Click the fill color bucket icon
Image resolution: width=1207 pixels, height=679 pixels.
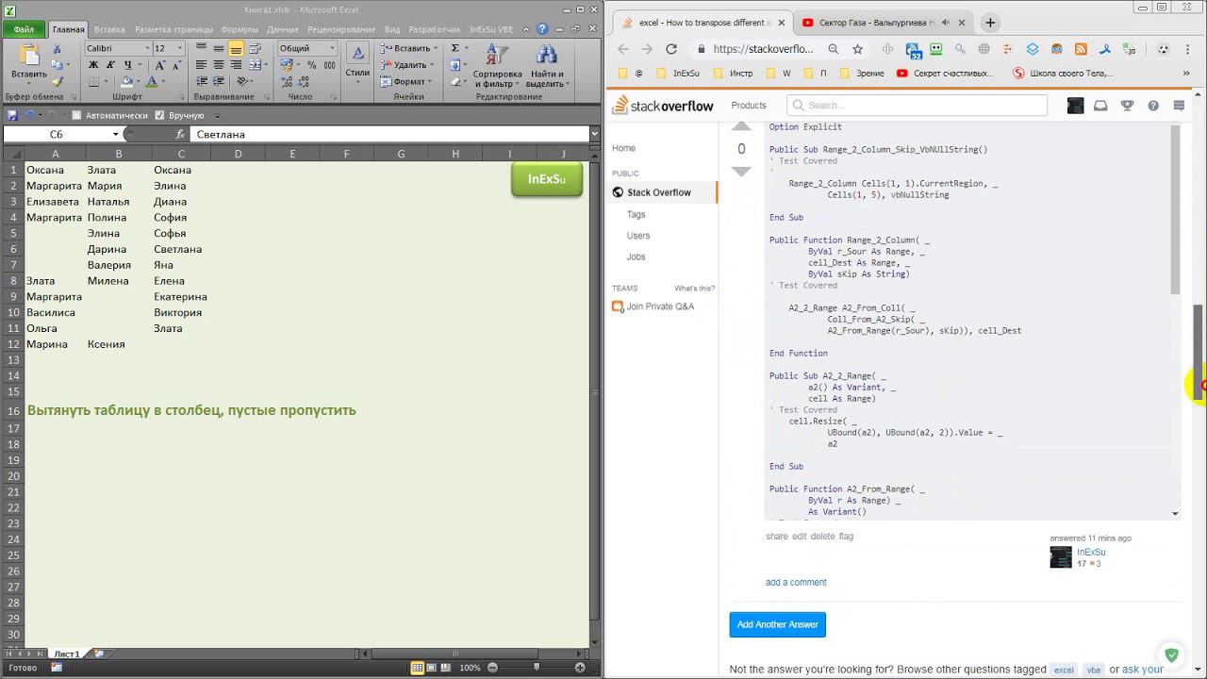128,82
